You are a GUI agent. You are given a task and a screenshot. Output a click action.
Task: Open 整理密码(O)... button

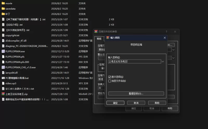(136, 93)
